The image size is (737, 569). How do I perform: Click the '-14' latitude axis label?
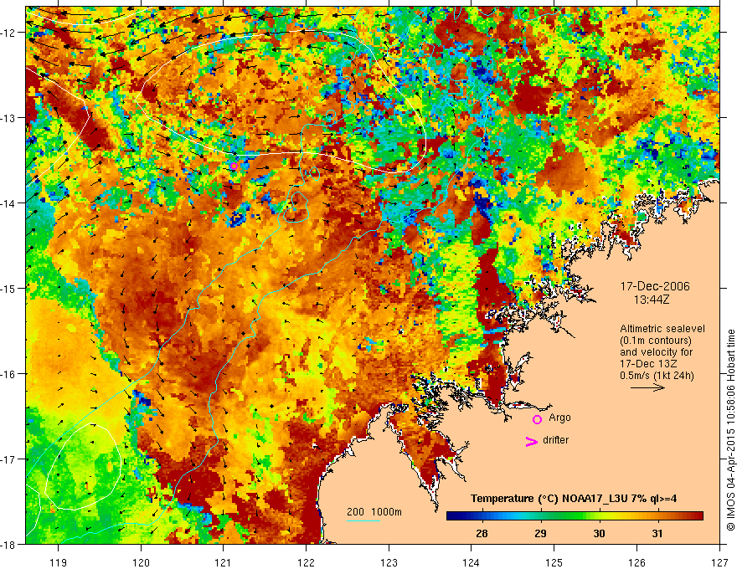[9, 203]
